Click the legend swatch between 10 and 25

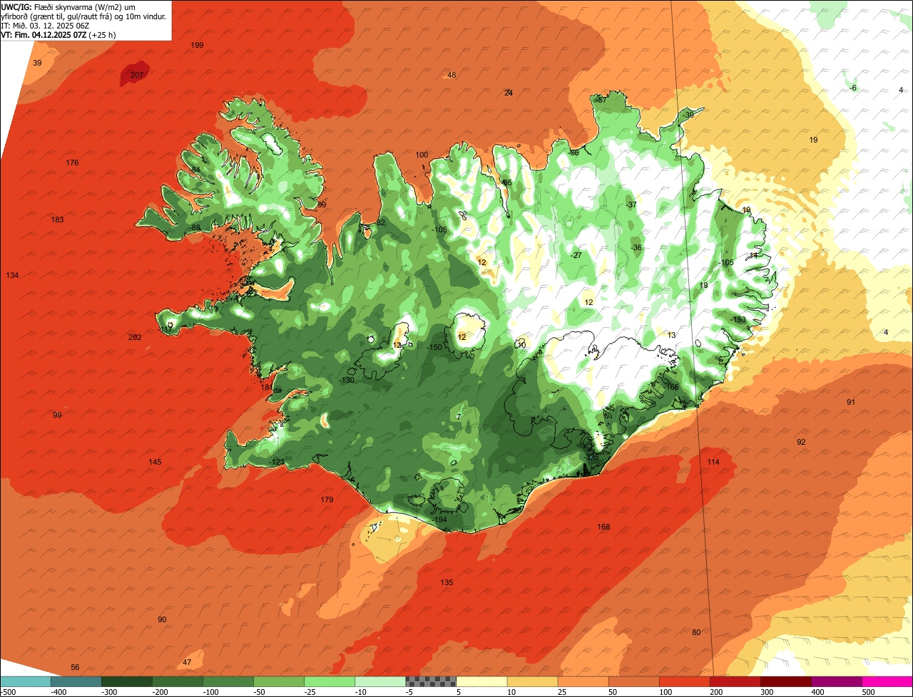tap(532, 681)
